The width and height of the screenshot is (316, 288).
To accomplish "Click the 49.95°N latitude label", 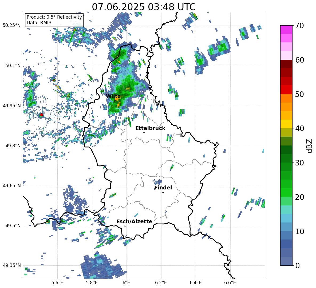I will 12,106.
